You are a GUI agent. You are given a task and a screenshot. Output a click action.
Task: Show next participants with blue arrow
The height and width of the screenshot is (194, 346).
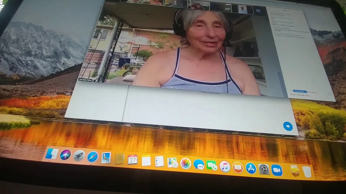258,11
